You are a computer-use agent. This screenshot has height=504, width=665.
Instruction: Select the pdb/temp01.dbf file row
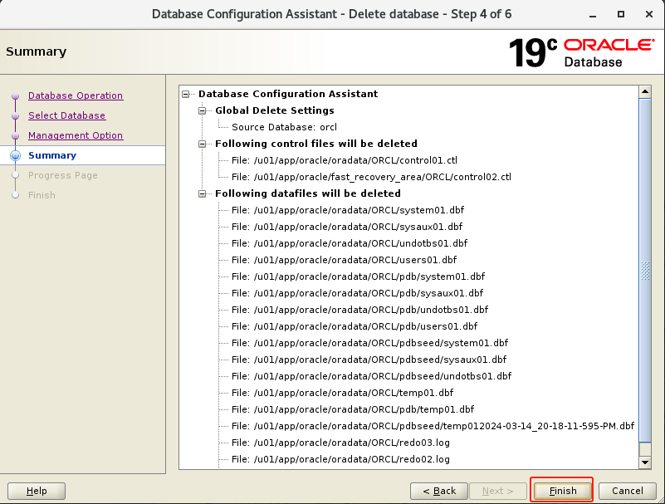[353, 409]
